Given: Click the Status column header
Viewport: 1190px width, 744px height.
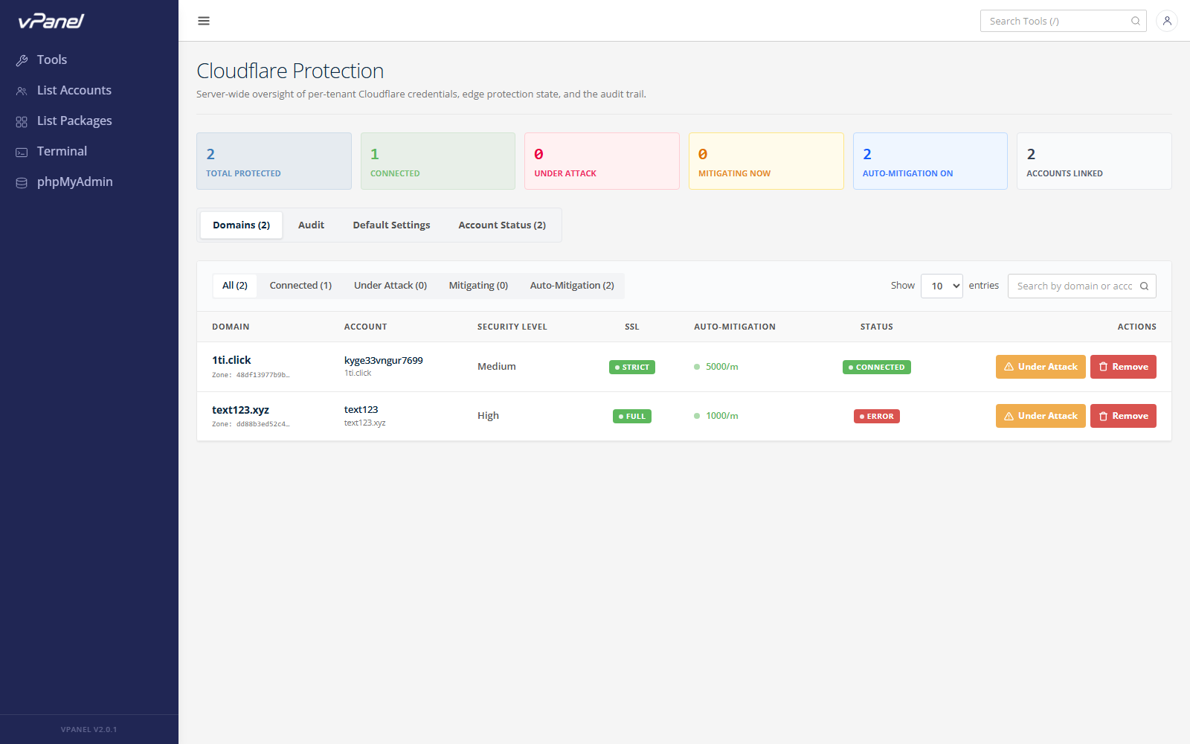Looking at the screenshot, I should (877, 327).
